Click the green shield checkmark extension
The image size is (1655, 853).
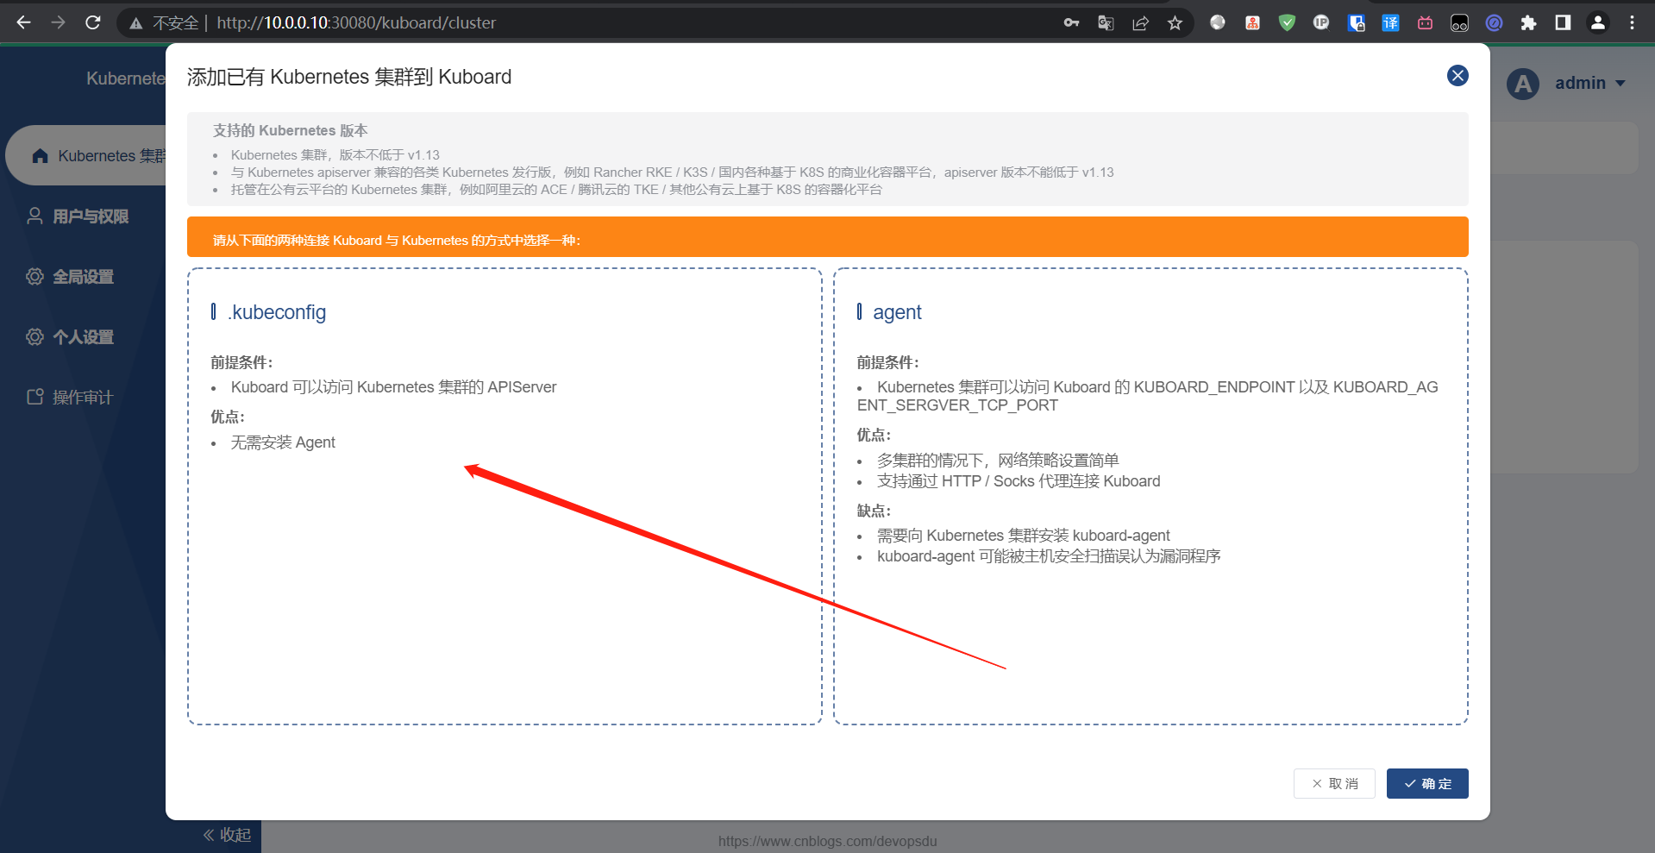point(1287,23)
